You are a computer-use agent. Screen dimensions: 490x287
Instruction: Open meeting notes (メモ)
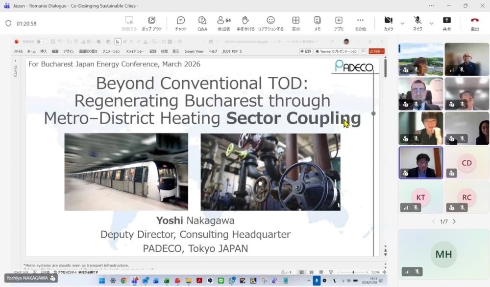tap(317, 23)
